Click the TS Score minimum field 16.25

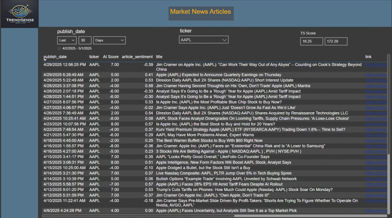(x=311, y=41)
